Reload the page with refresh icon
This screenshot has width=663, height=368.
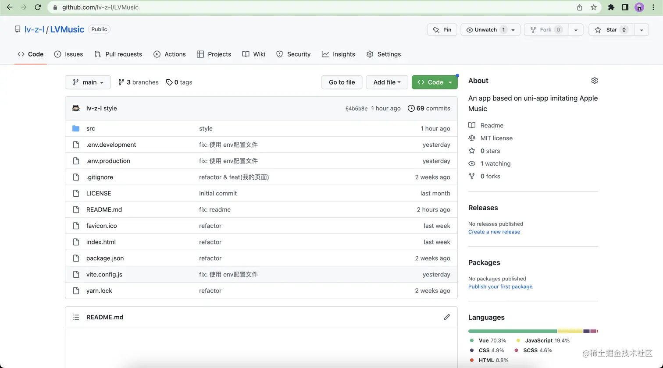pos(38,7)
